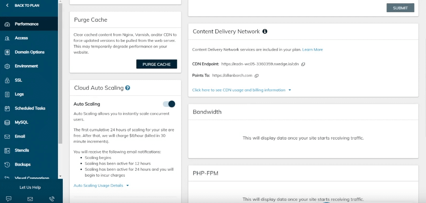Open live chat support icon
Viewport: 426px width, 203px height.
point(9,199)
